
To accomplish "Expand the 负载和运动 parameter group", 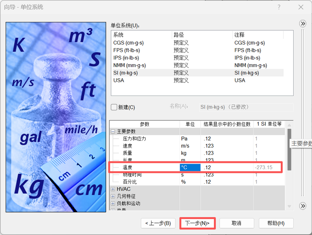I will tap(113, 203).
